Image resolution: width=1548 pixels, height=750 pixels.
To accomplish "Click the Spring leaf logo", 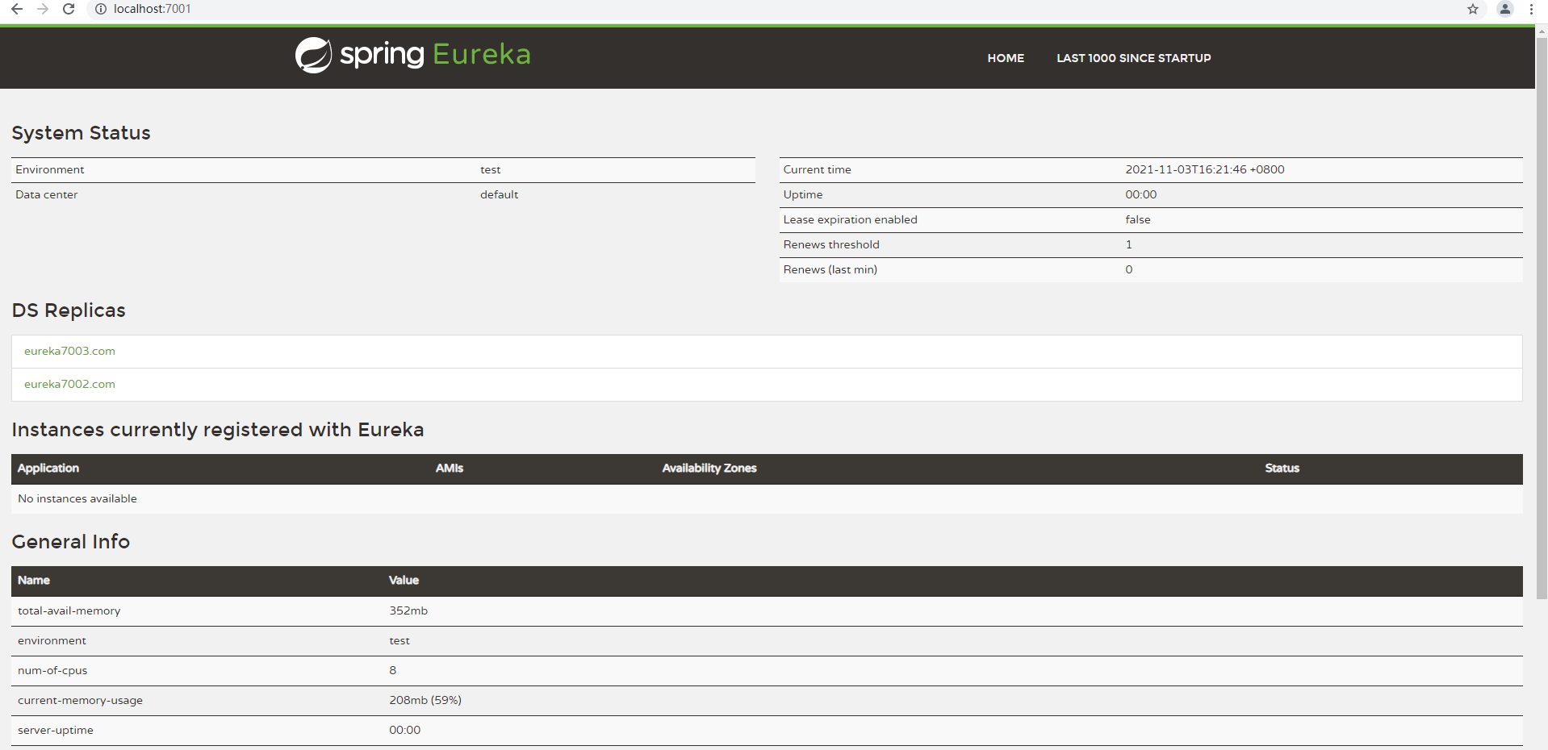I will coord(313,55).
